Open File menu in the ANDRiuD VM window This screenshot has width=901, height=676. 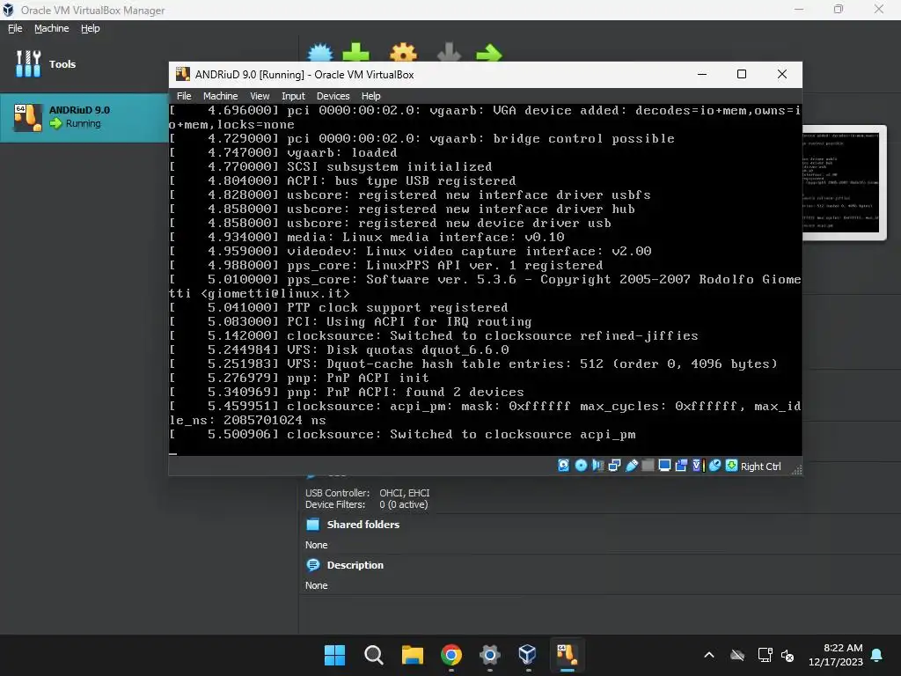[x=184, y=96]
